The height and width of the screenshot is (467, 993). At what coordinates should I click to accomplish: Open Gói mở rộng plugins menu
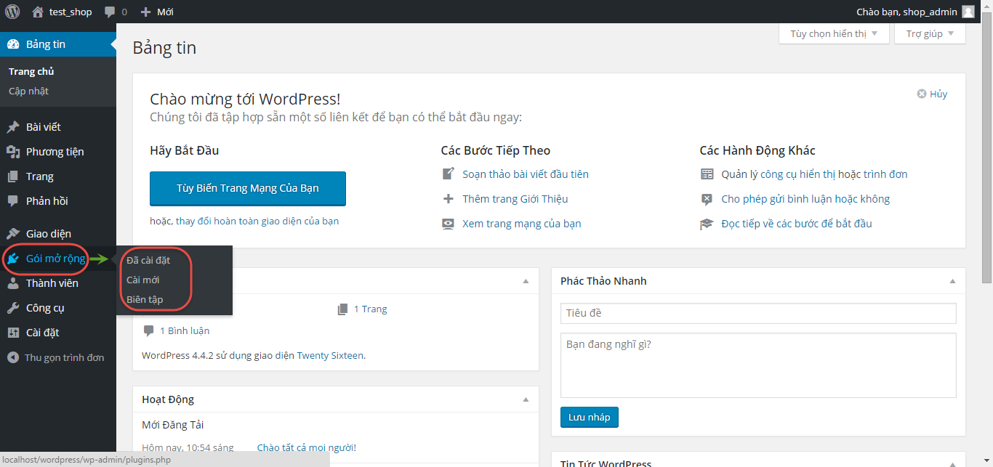point(58,259)
